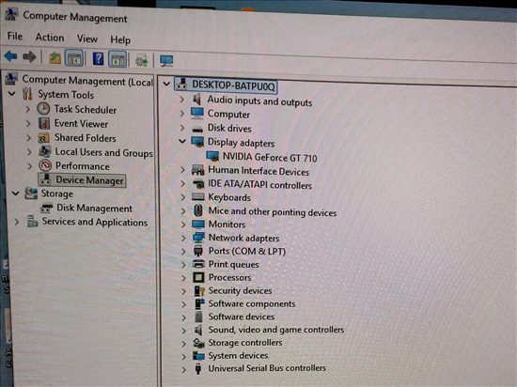The image size is (517, 387).
Task: Click the Shared Folders icon
Action: tap(43, 137)
